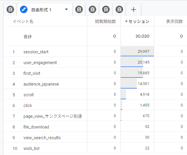
Task: Click the total sessions value 30,020
Action: 142,36
